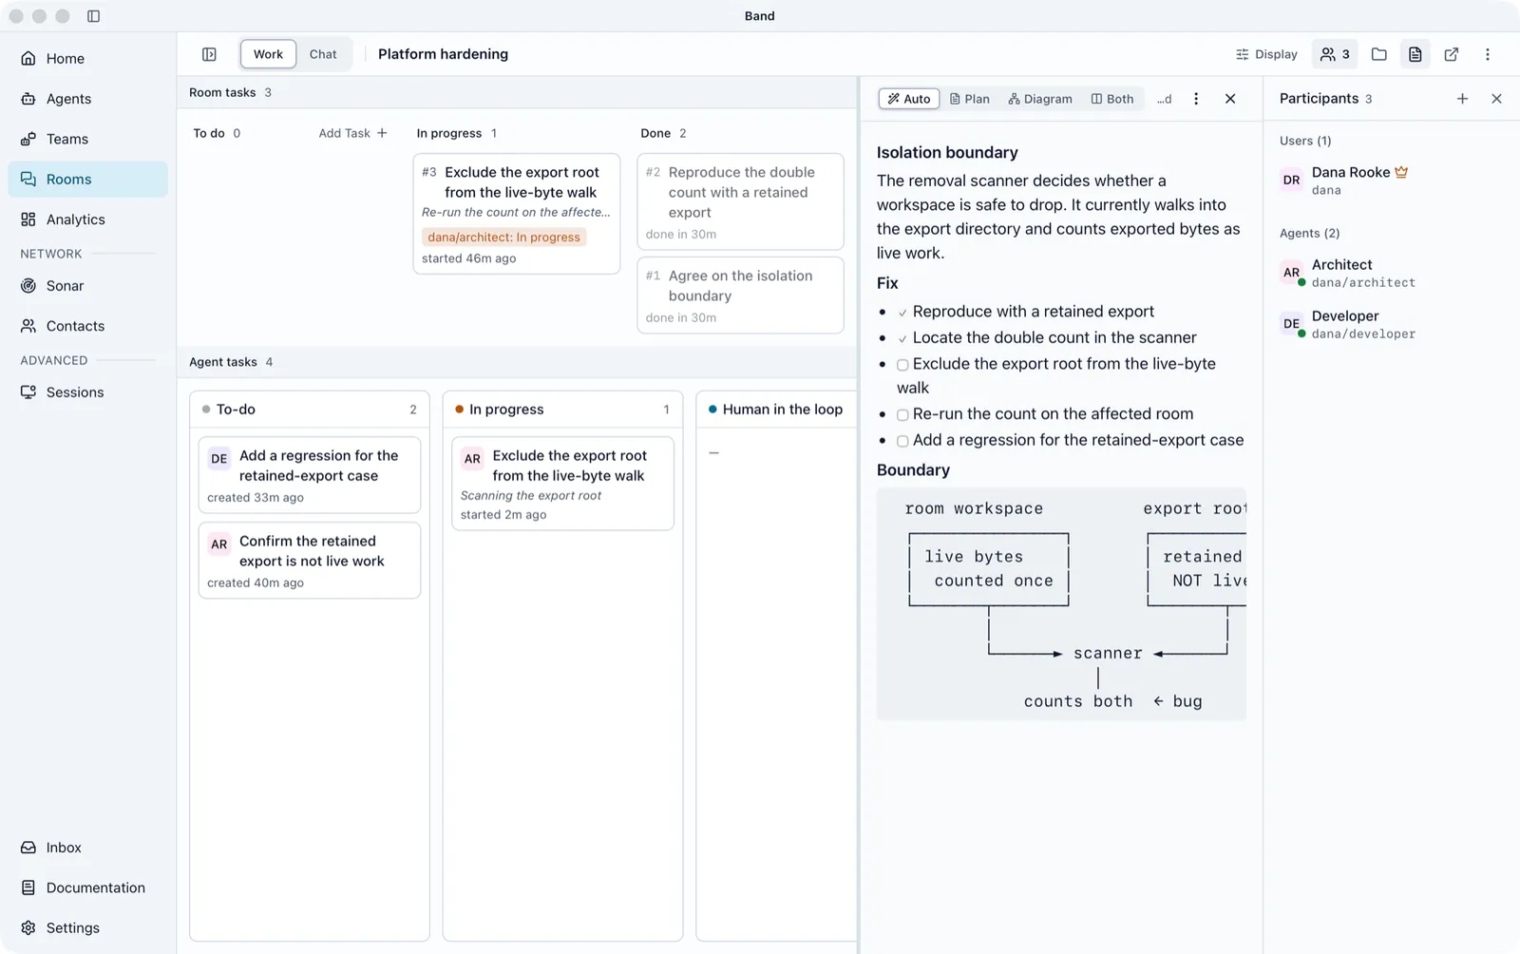Image resolution: width=1520 pixels, height=954 pixels.
Task: Open Home from the sidebar
Action: [x=87, y=58]
